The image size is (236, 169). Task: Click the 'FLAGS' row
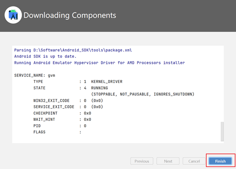click(x=58, y=132)
